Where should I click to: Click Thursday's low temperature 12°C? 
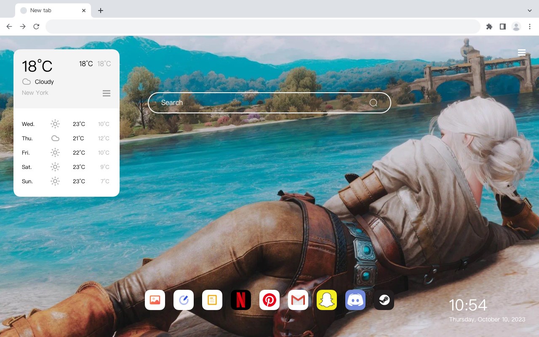pos(104,139)
